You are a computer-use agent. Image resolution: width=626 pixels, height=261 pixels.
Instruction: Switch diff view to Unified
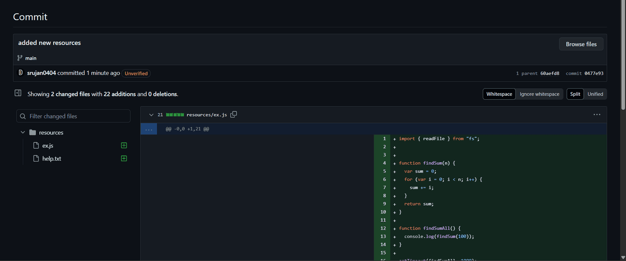[x=595, y=94]
